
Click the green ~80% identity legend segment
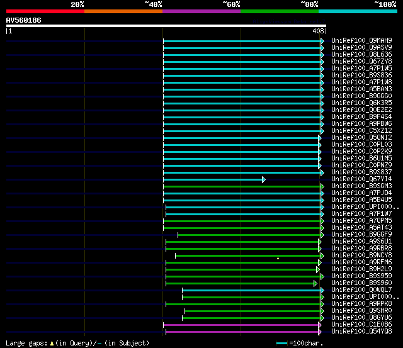pyautogui.click(x=280, y=11)
